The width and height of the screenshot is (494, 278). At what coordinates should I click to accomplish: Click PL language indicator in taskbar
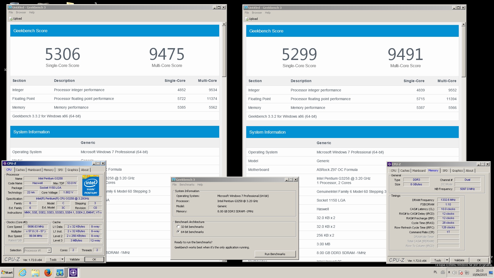[x=435, y=272]
